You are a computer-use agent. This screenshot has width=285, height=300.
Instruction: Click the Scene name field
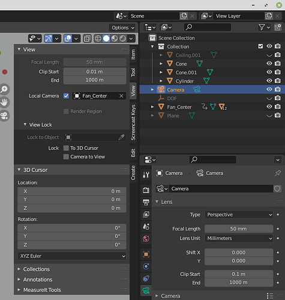pos(154,16)
